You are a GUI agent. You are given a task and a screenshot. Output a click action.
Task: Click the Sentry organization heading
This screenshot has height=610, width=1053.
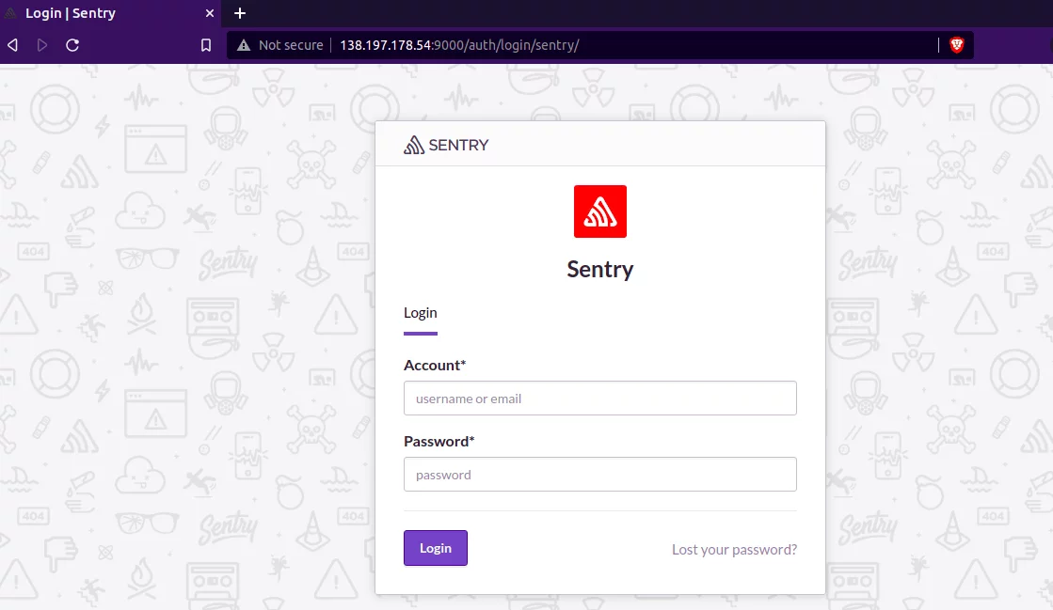(599, 269)
